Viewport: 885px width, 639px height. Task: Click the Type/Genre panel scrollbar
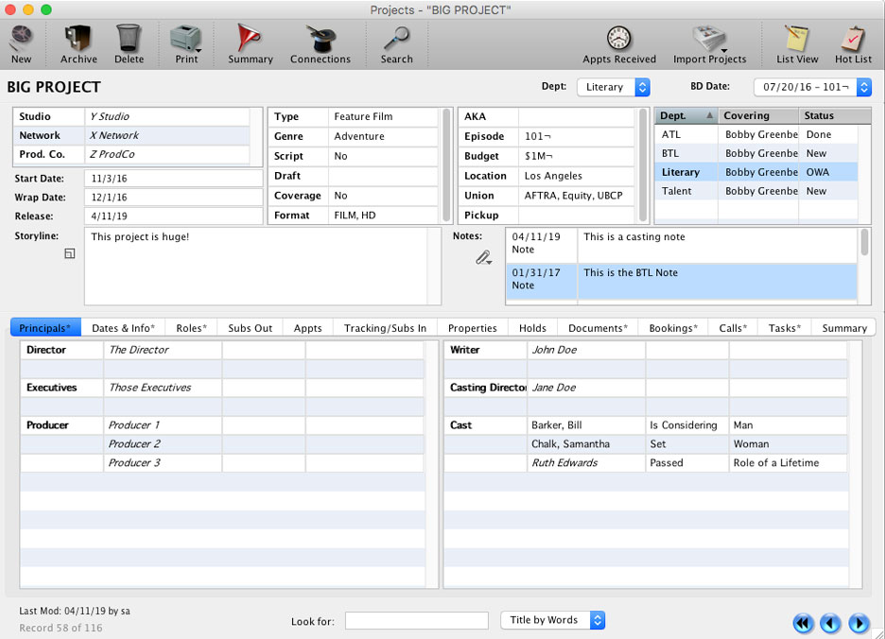(x=446, y=164)
